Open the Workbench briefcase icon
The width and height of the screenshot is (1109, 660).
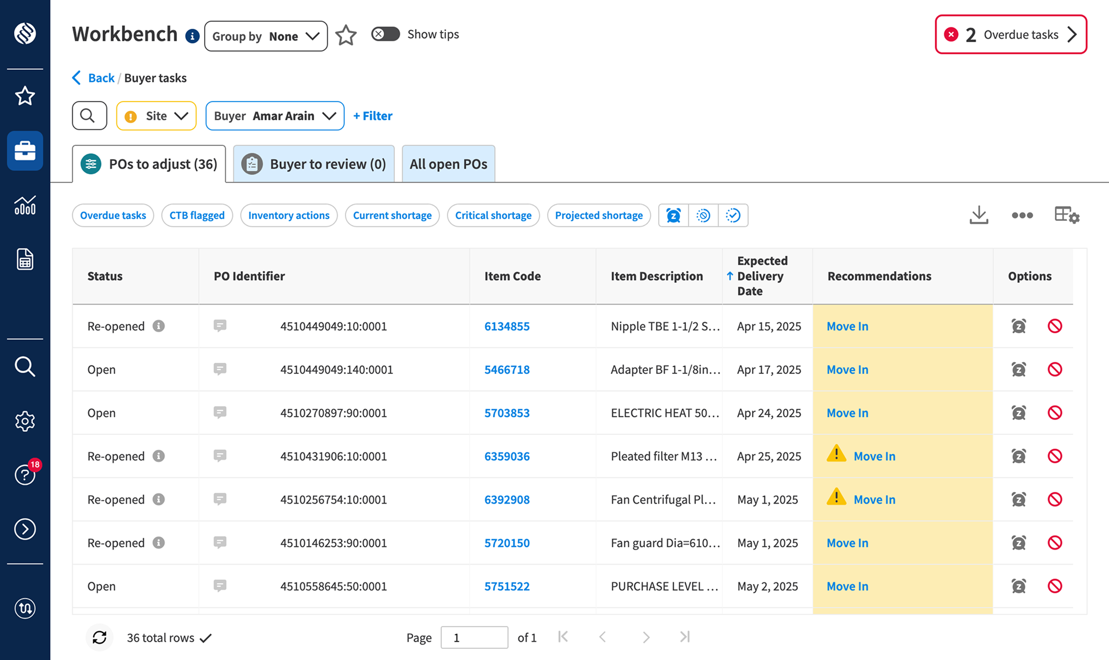pos(25,150)
